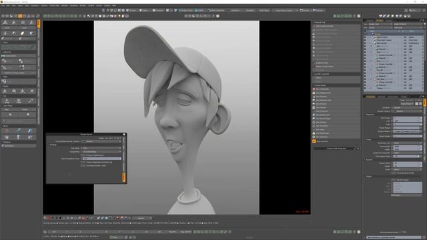Image resolution: width=427 pixels, height=240 pixels.
Task: Open the Help menu
Action: (x=114, y=5)
